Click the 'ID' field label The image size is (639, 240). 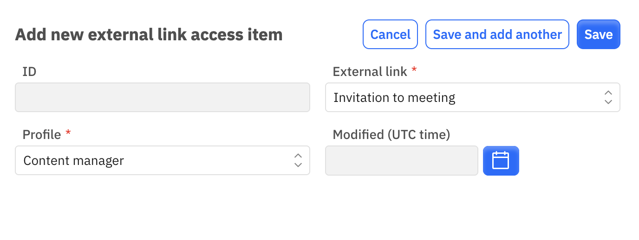point(29,72)
